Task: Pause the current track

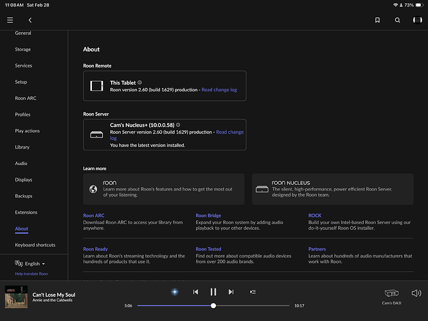Action: [x=213, y=291]
